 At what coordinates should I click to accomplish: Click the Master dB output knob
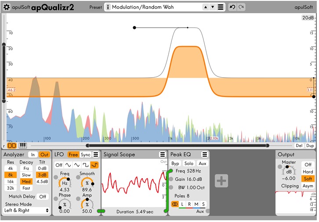tap(289, 171)
